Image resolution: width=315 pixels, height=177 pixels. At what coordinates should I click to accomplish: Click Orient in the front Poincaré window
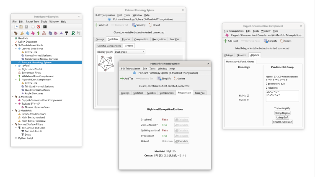pos(179,78)
